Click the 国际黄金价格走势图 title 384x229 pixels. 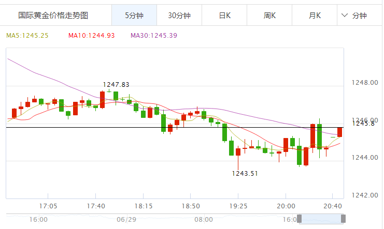coord(53,16)
